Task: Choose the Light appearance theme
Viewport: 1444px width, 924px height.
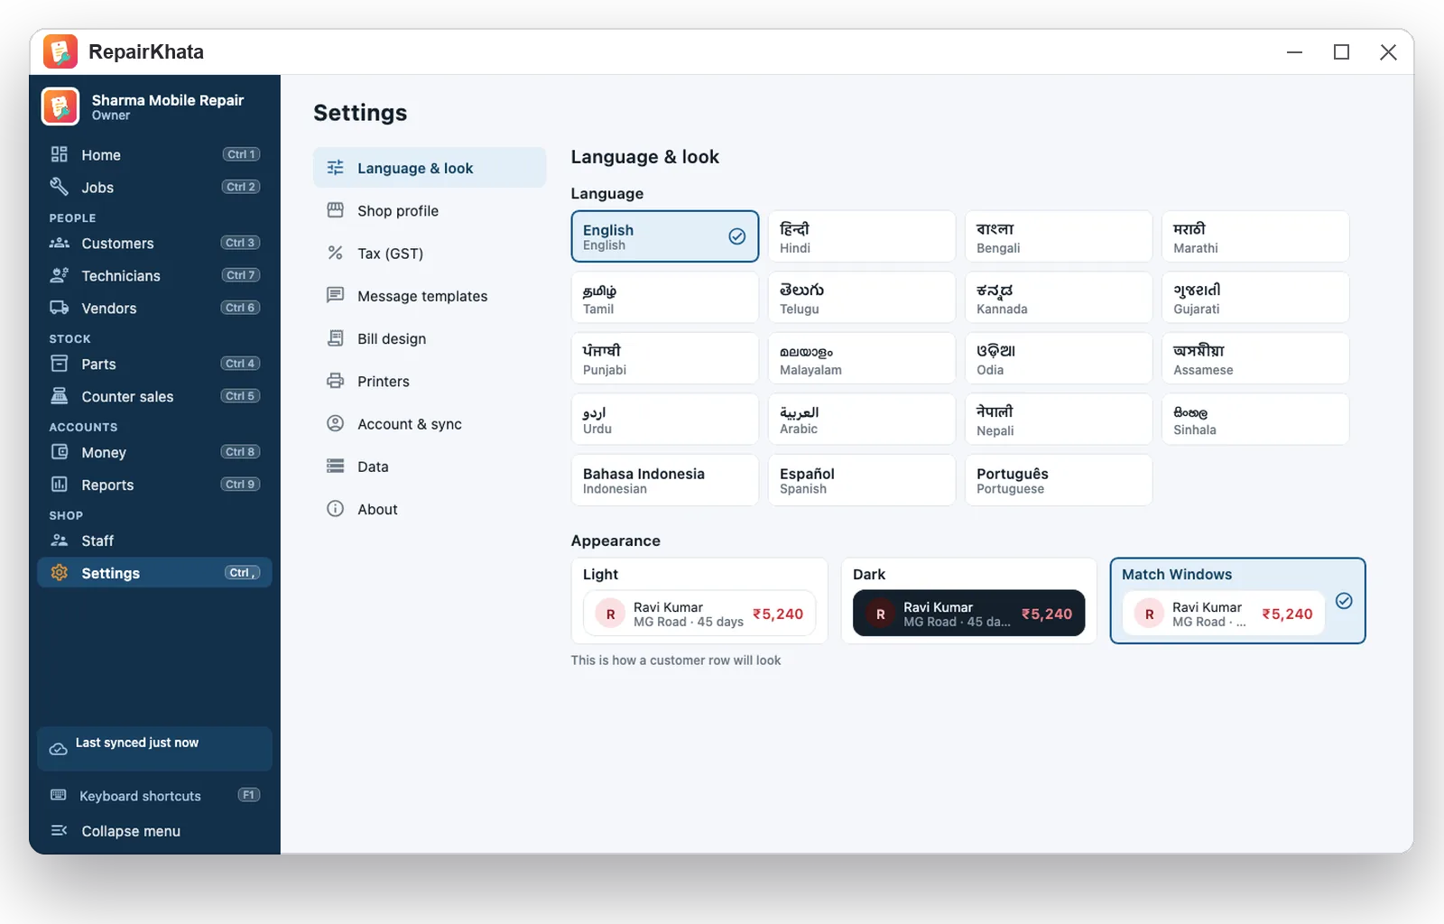Action: 699,601
